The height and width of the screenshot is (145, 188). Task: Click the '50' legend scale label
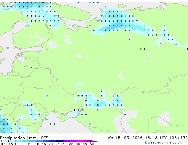(92, 144)
